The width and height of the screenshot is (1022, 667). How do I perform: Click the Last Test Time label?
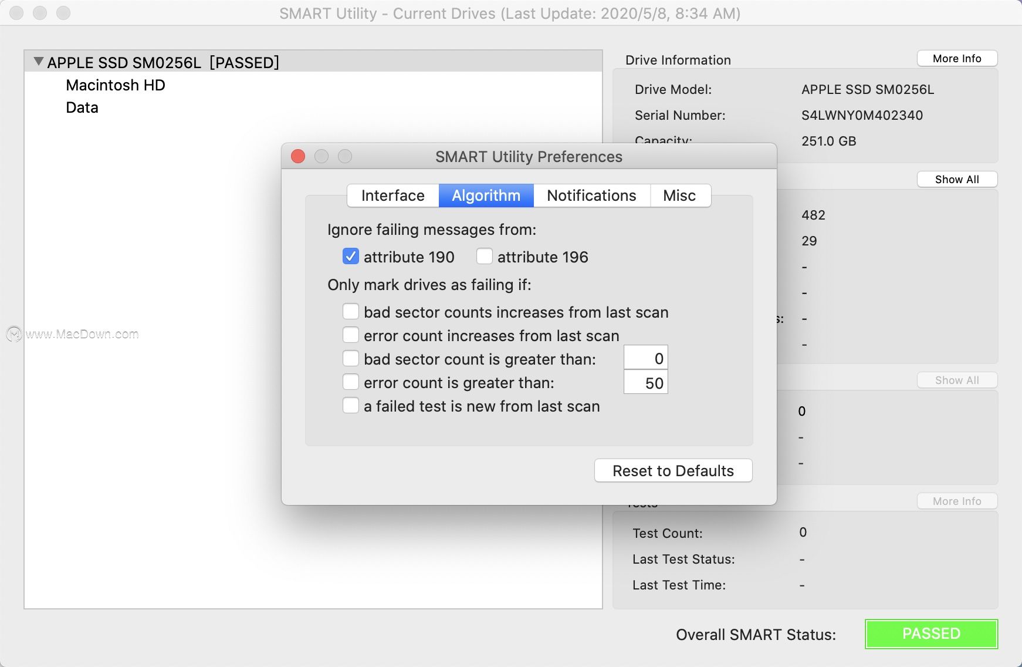[x=679, y=585]
